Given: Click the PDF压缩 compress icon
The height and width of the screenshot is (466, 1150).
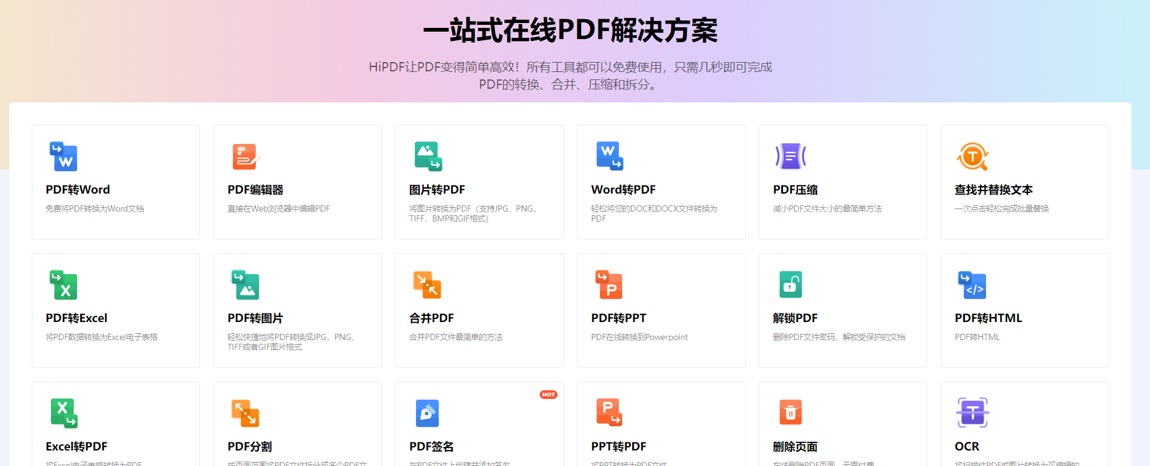Looking at the screenshot, I should (x=790, y=156).
